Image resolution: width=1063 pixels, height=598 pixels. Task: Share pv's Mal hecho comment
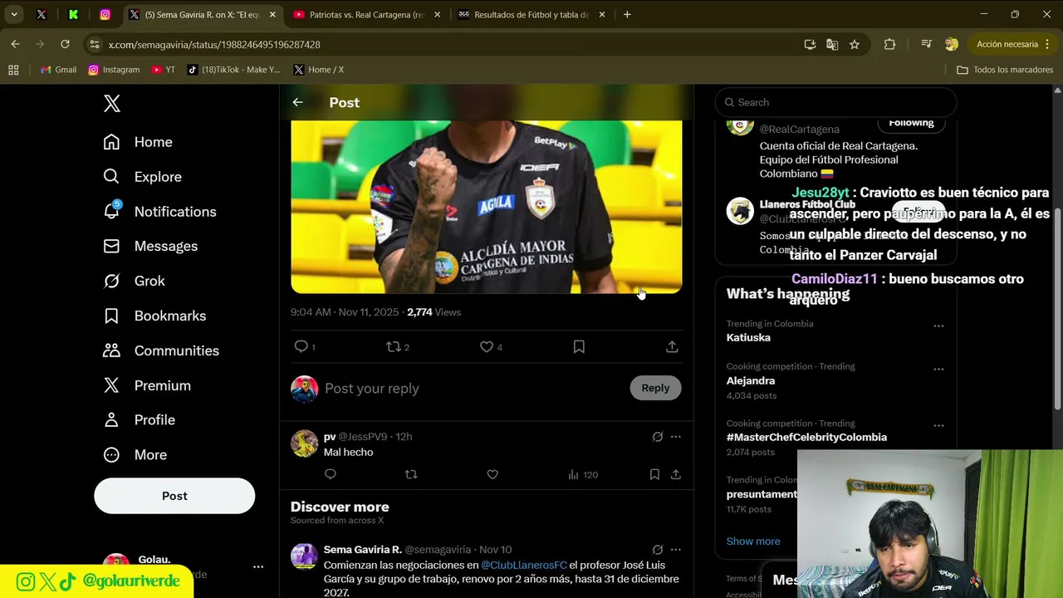click(x=676, y=474)
